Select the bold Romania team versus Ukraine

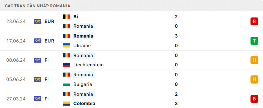[83, 36]
